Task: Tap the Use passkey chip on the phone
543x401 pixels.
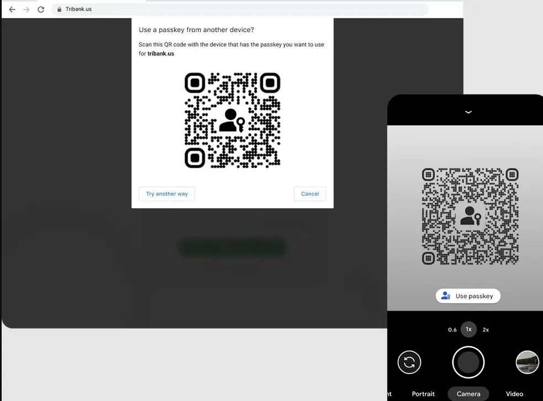Action: click(468, 296)
